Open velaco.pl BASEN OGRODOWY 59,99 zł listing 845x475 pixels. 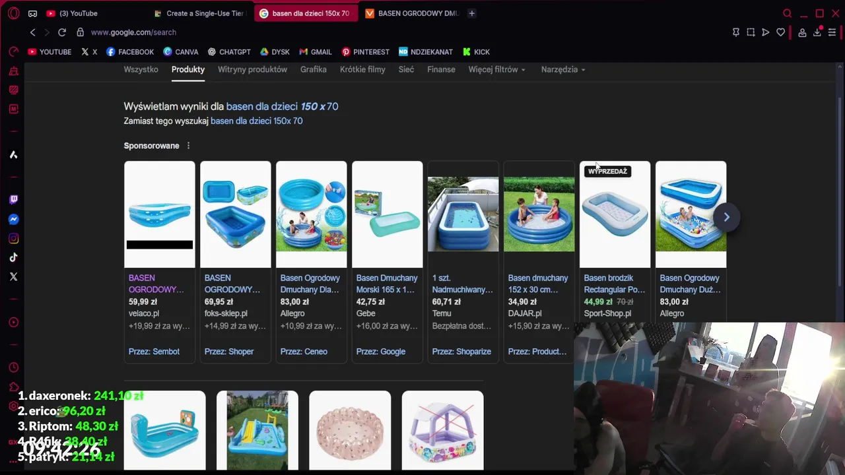pos(160,262)
